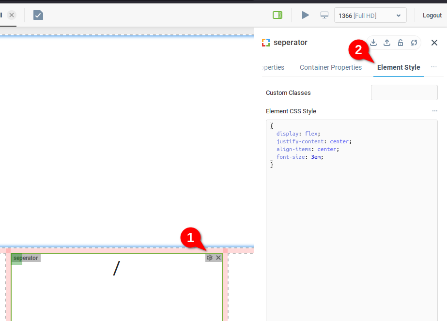Open seperator element settings gear icon

pos(210,258)
